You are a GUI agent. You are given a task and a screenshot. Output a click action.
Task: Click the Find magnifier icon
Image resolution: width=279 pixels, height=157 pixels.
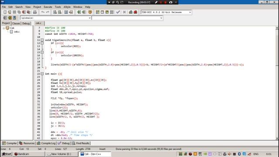pos(55,12)
